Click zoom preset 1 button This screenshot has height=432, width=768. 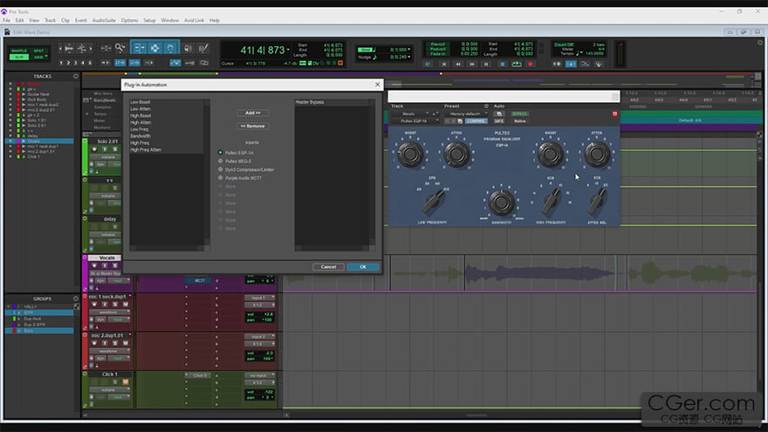coord(61,63)
